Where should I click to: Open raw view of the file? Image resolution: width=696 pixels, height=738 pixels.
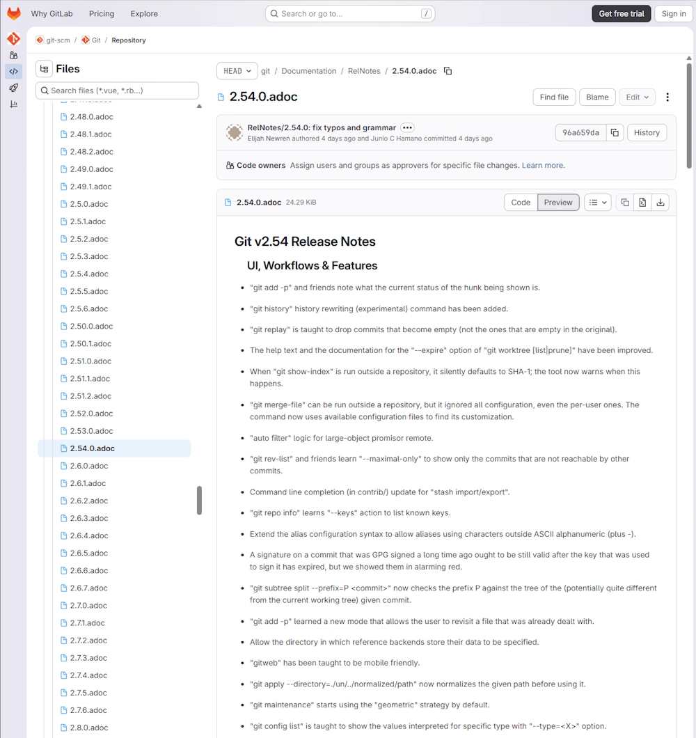click(x=642, y=203)
